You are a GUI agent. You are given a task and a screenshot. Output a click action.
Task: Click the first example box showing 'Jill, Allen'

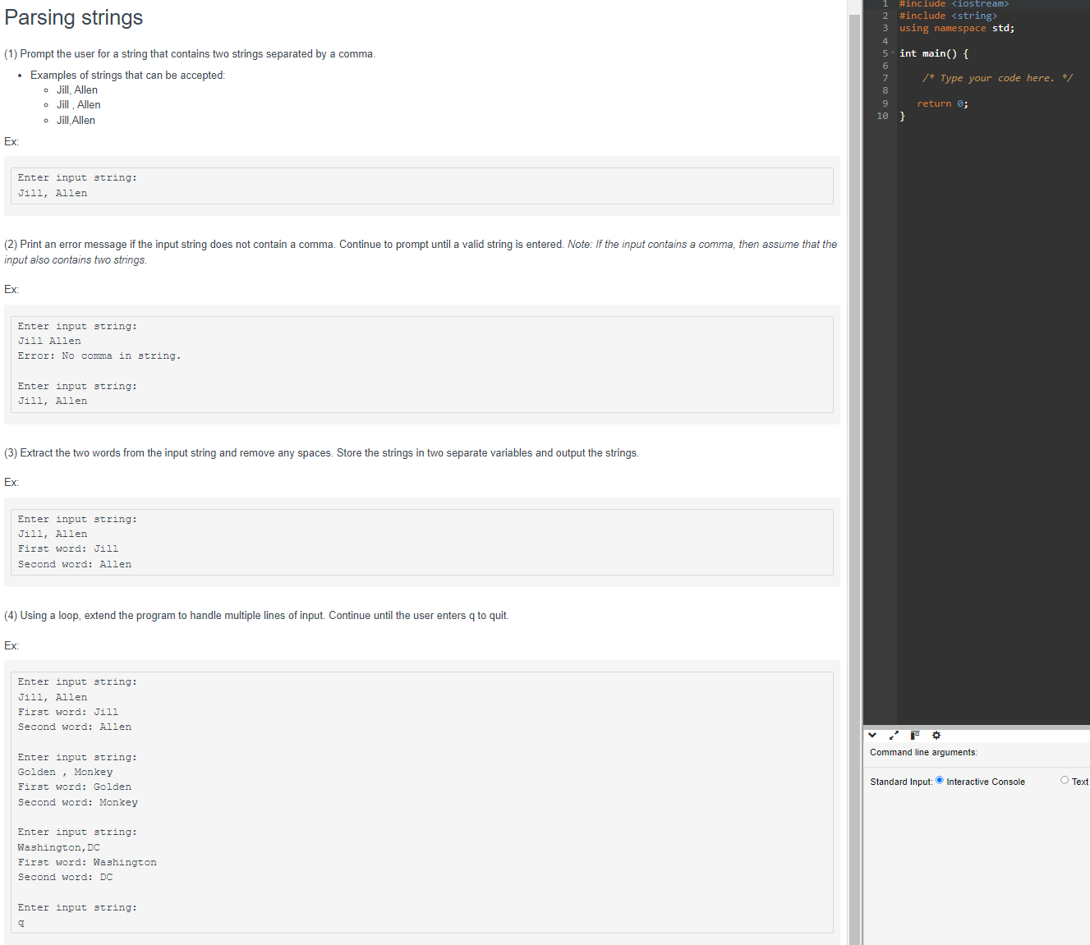[x=420, y=186]
